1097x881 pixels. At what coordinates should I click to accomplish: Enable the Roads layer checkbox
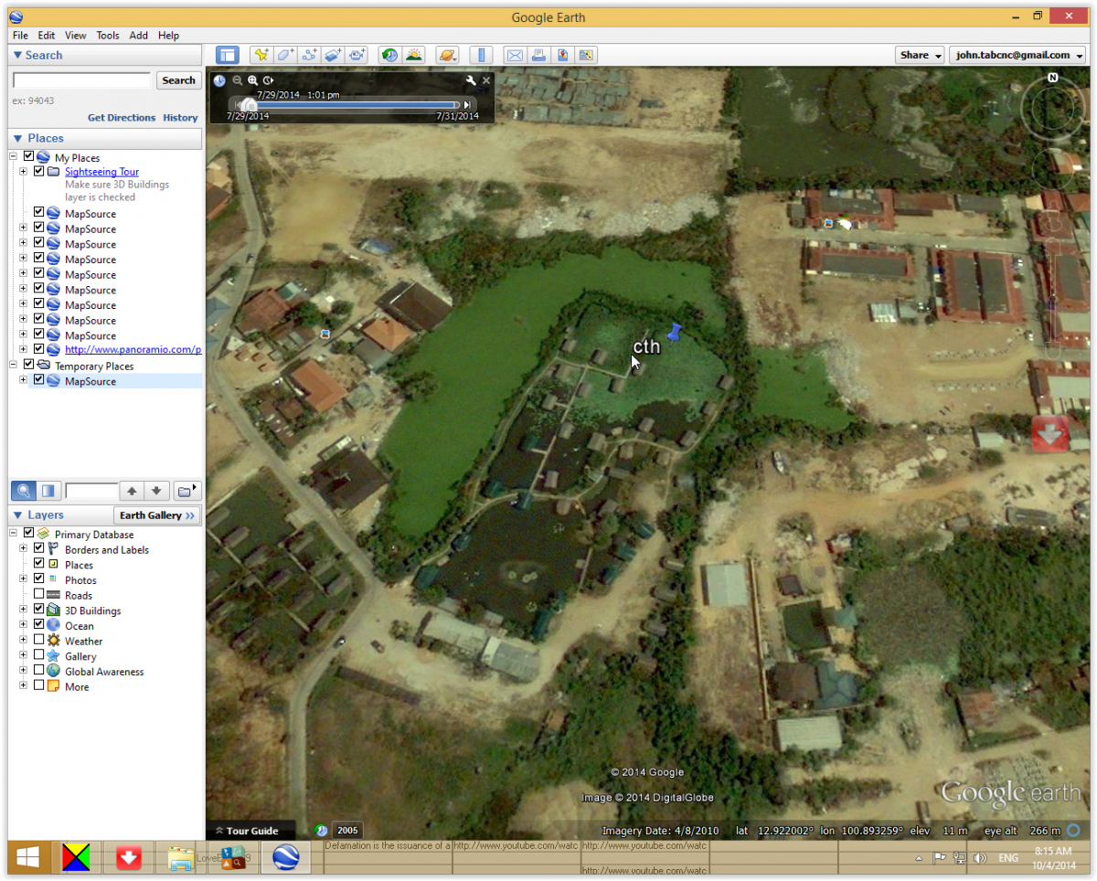(x=38, y=595)
